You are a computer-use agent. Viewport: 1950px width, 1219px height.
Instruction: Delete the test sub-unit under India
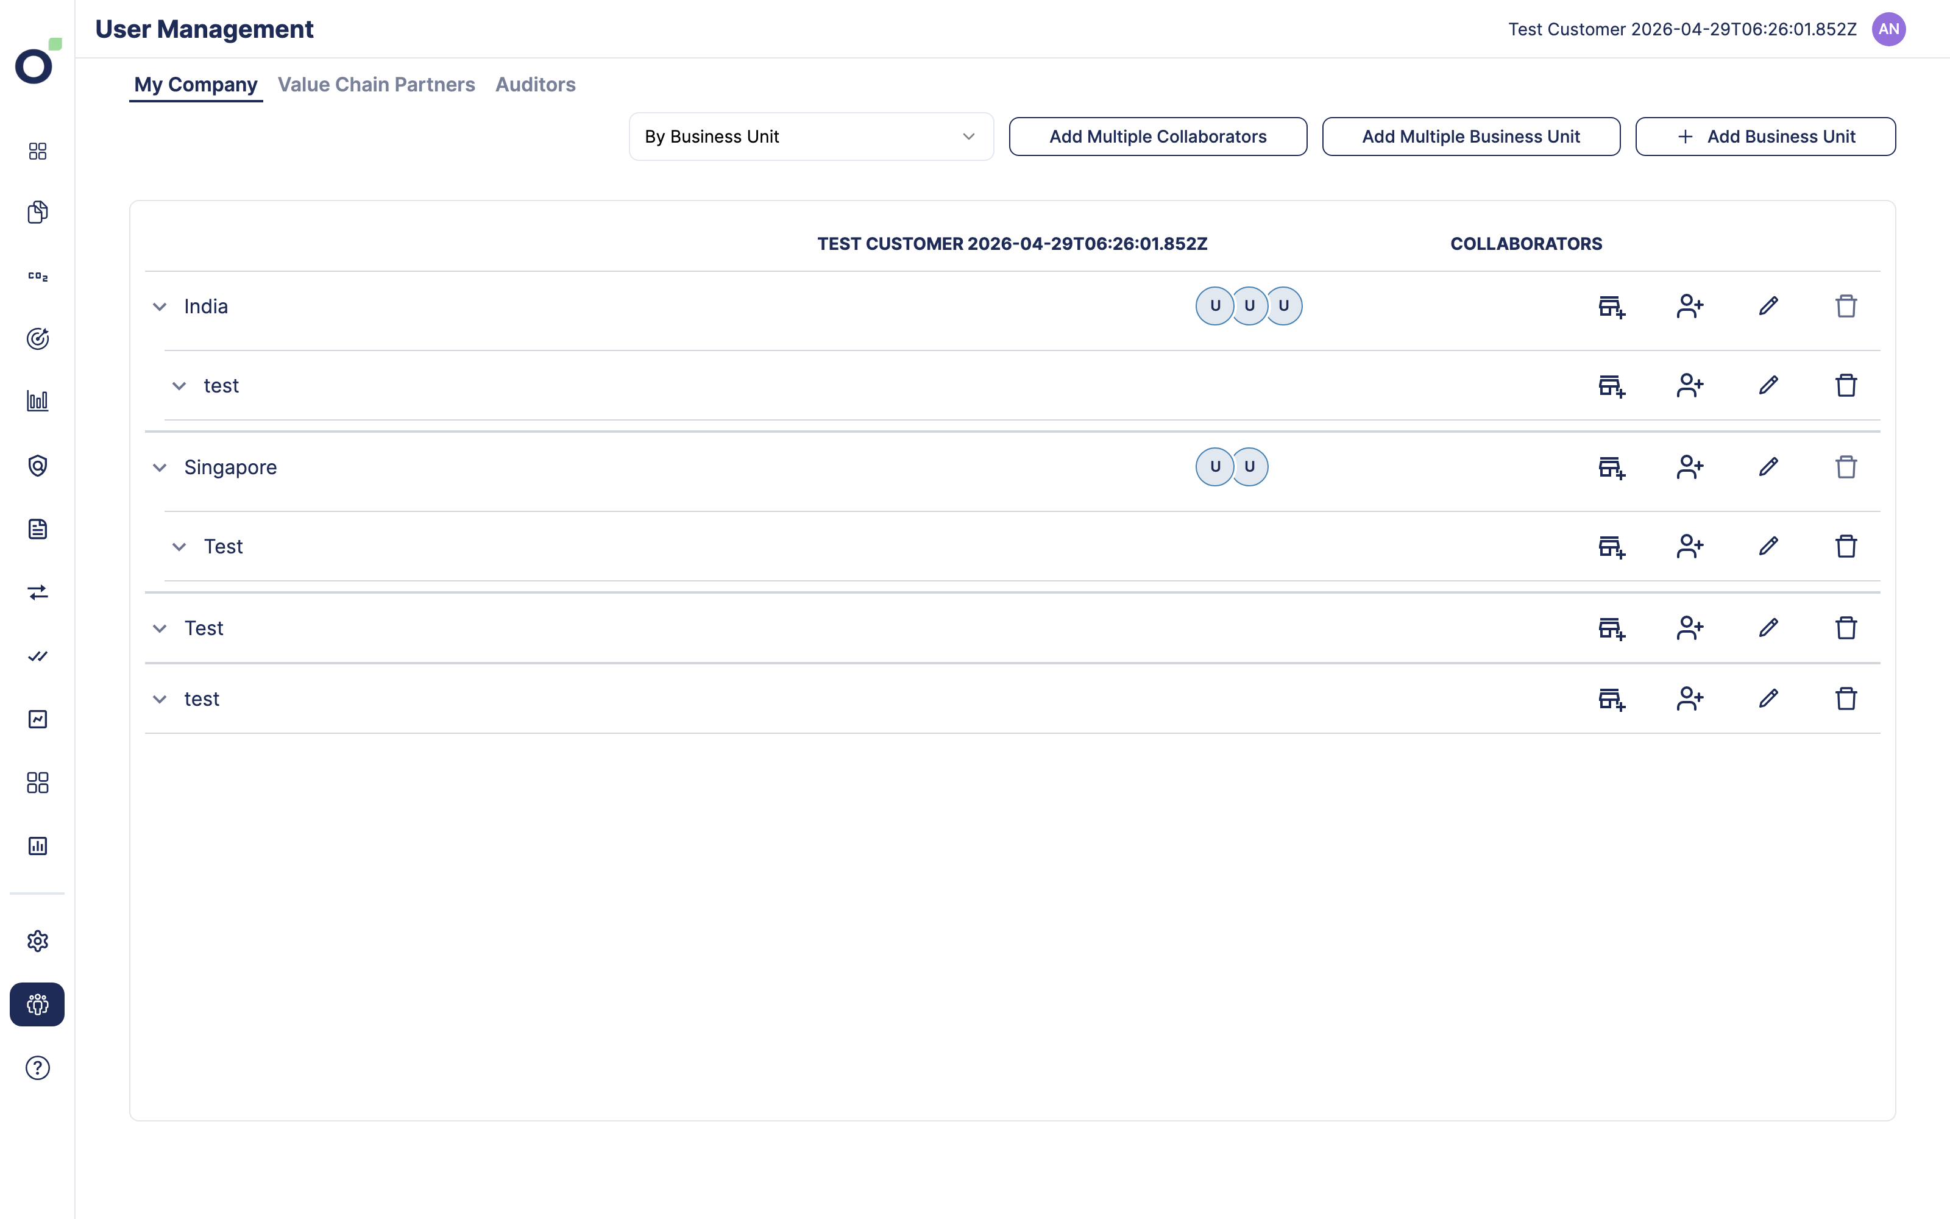point(1846,385)
